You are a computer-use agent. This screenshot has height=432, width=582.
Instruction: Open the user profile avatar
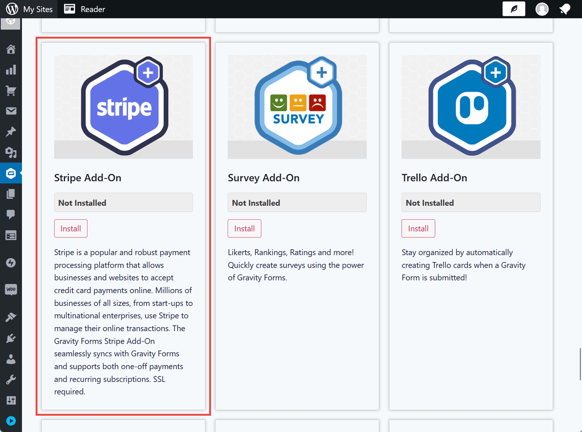542,9
